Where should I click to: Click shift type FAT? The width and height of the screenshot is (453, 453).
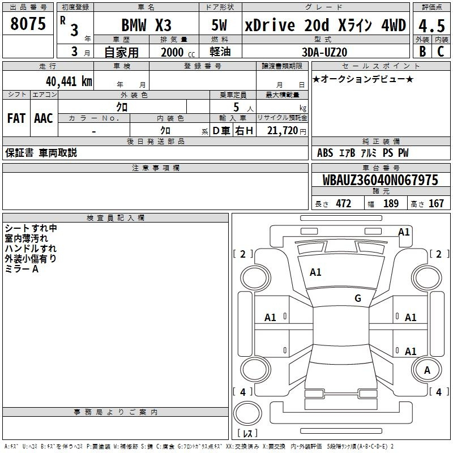pos(16,118)
